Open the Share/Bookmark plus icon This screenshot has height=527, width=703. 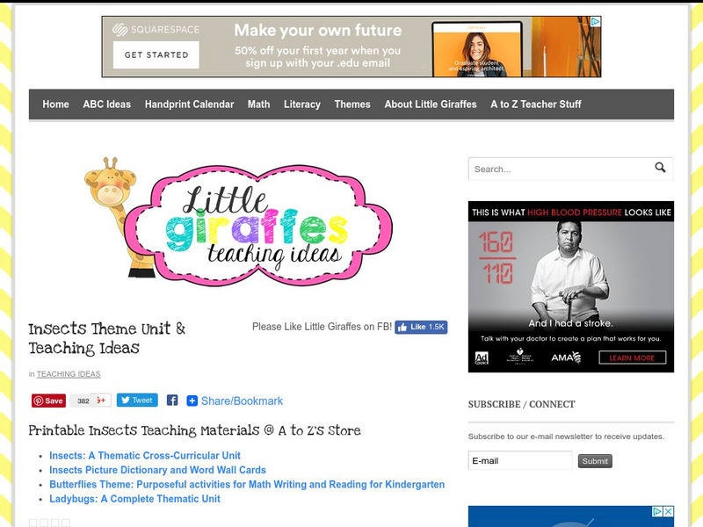point(192,401)
